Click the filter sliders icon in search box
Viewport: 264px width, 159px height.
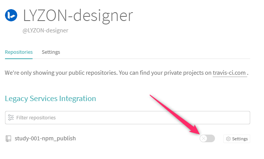pyautogui.click(x=11, y=117)
